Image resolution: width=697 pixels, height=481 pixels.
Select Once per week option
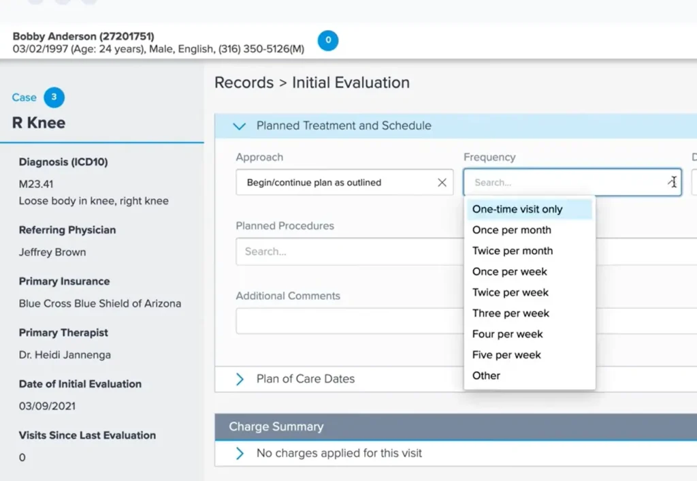click(530, 272)
